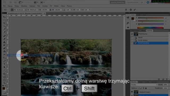Activate the Istotne elementy workspace button
Viewport: 170px width, 96px height.
pyautogui.click(x=117, y=2)
